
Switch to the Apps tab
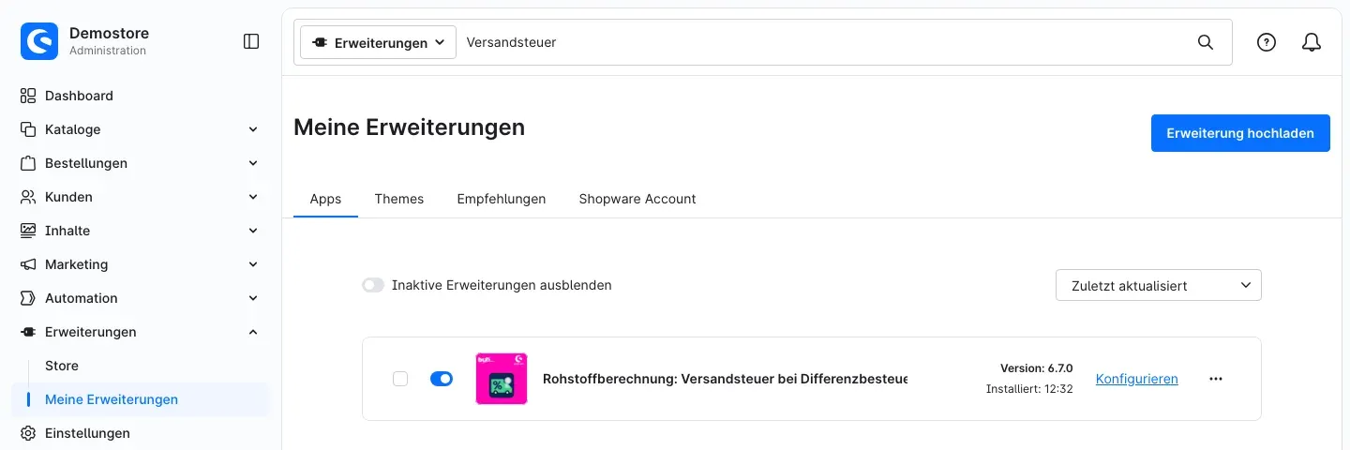tap(325, 199)
